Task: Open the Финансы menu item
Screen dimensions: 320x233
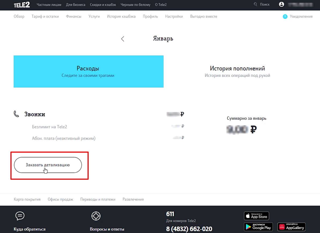Action: click(74, 17)
